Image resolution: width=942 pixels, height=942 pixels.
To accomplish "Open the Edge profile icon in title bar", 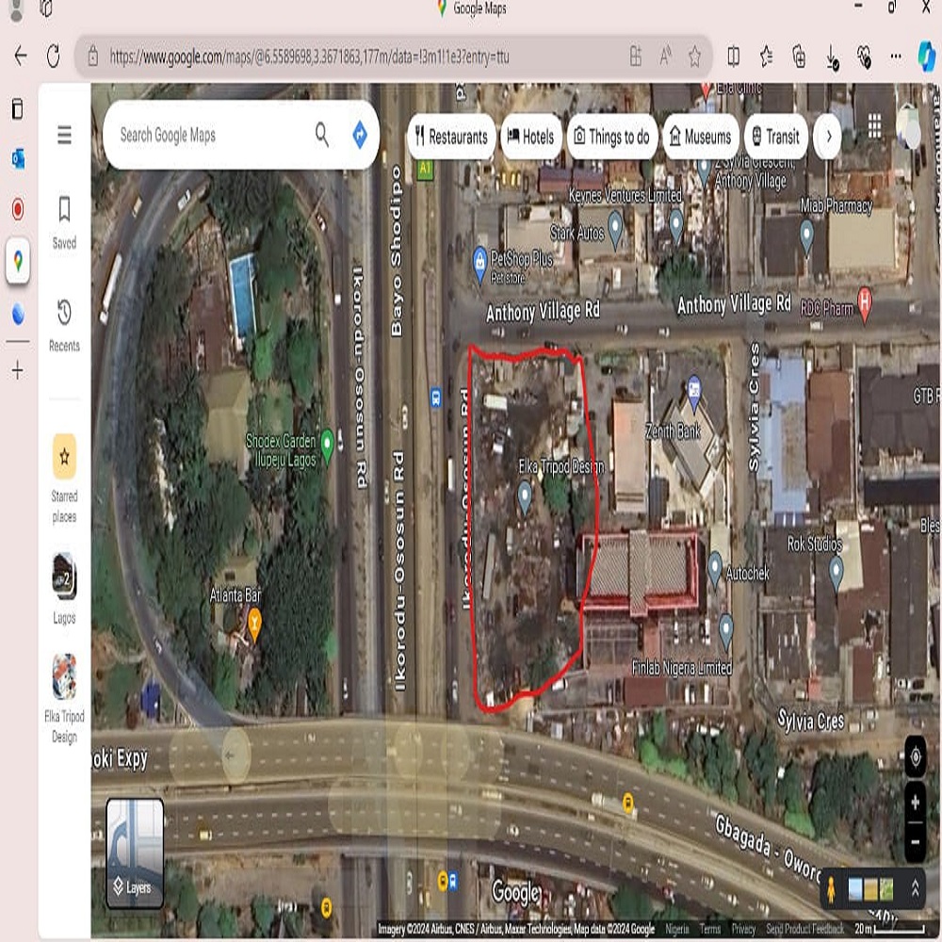I will tap(17, 8).
